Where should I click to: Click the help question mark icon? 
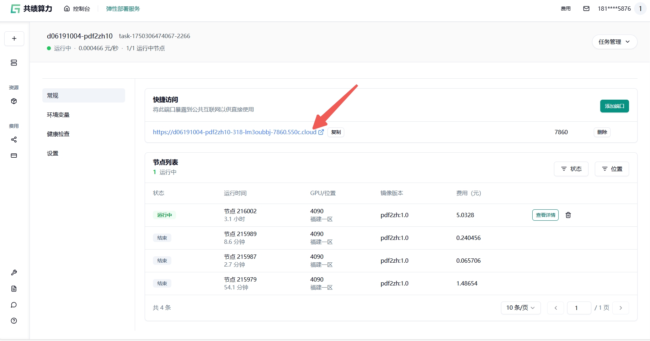coord(14,321)
